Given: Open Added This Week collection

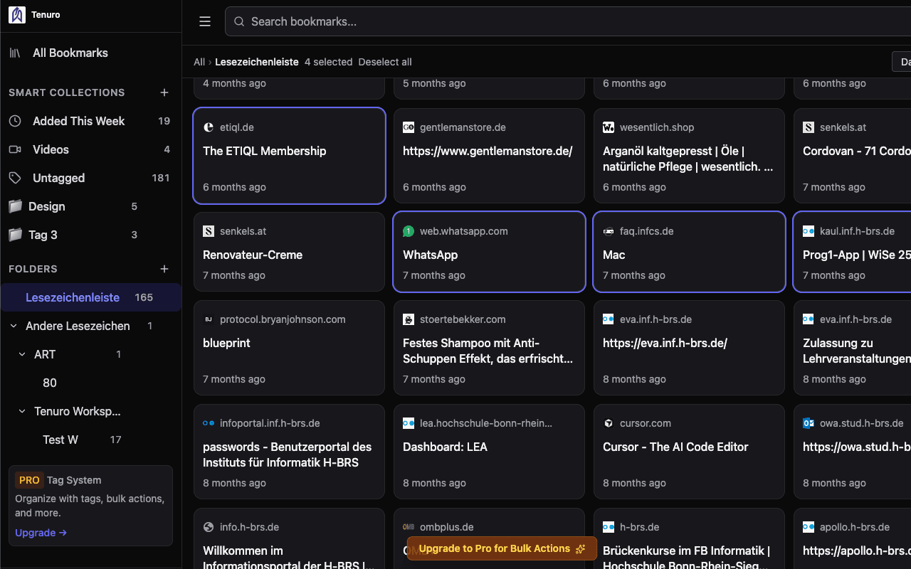Looking at the screenshot, I should pos(91,121).
